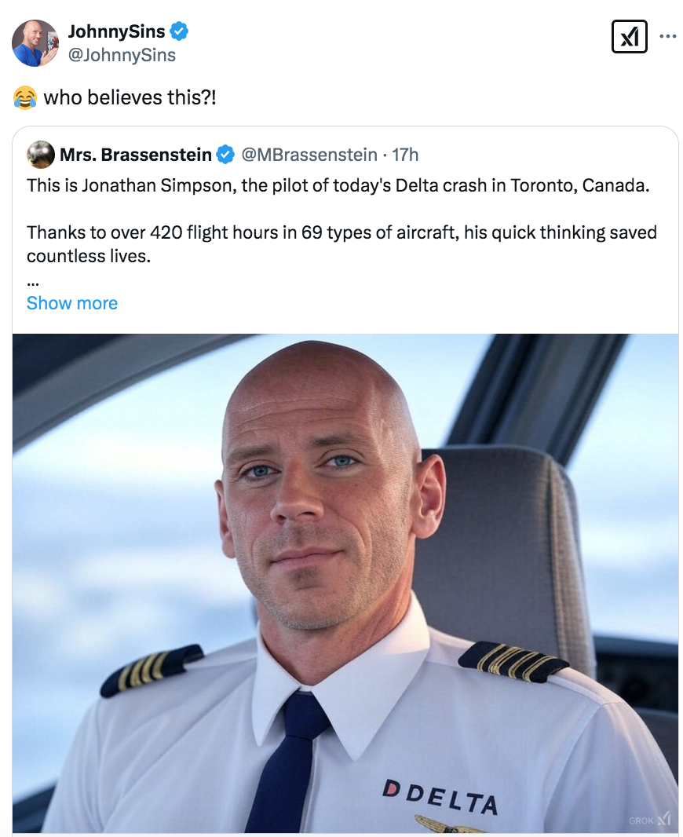683x837 pixels.
Task: Click the three-dot more options icon
Action: 667,36
